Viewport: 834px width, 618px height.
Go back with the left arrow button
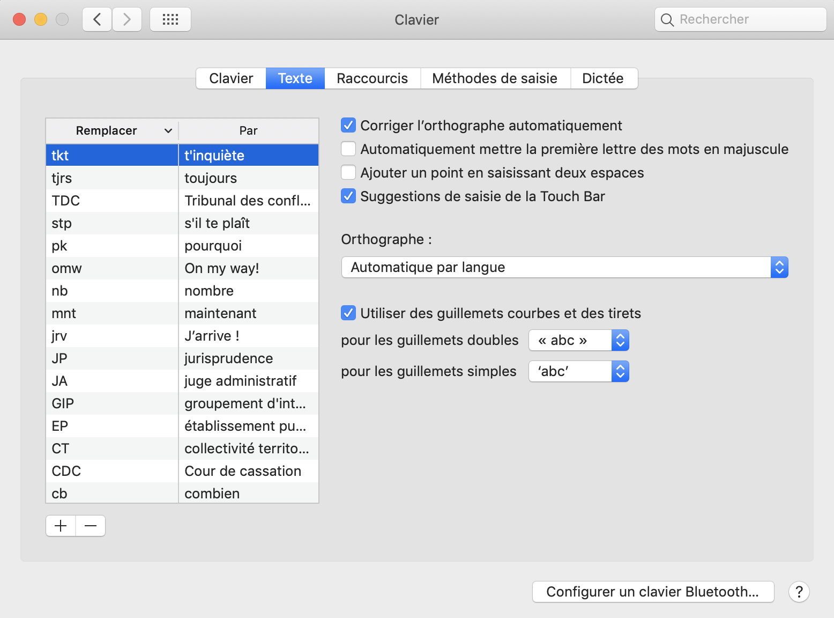97,20
